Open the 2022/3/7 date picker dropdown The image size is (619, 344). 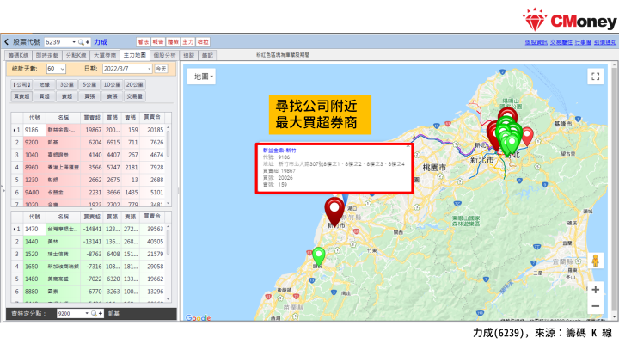(150, 69)
